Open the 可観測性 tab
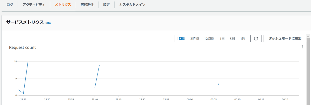The width and height of the screenshot is (311, 105). coord(87,5)
